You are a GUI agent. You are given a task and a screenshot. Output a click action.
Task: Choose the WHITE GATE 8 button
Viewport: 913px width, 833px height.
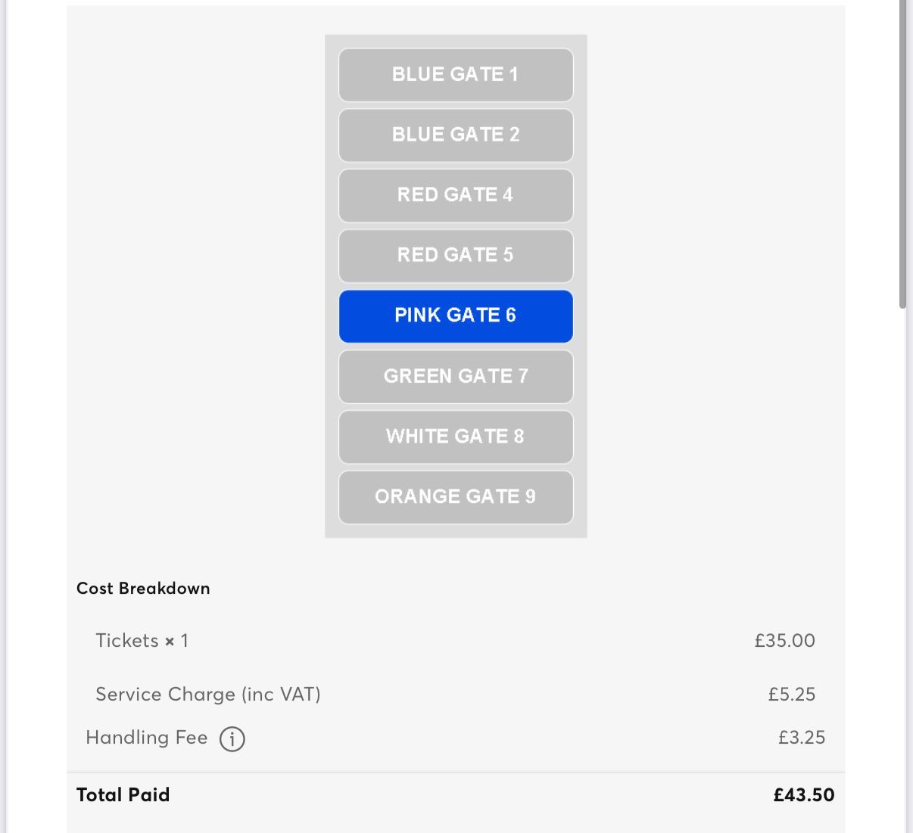456,437
